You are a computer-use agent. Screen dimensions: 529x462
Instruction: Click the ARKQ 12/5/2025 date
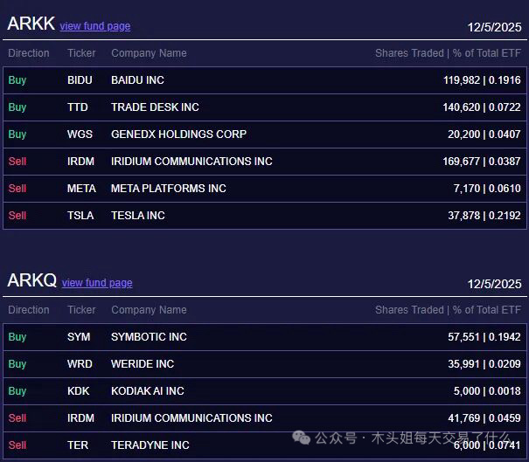[x=494, y=284]
